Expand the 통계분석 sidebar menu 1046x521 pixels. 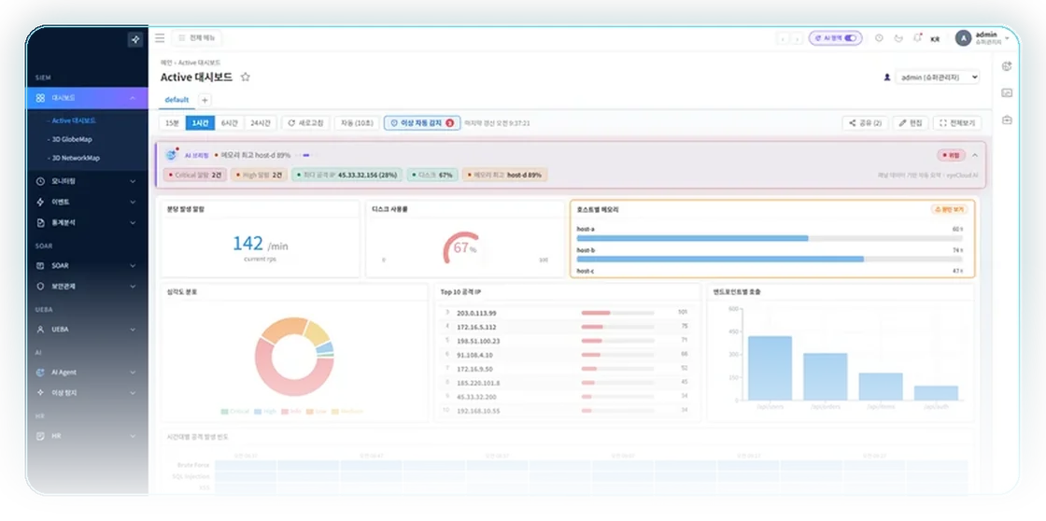tap(132, 222)
